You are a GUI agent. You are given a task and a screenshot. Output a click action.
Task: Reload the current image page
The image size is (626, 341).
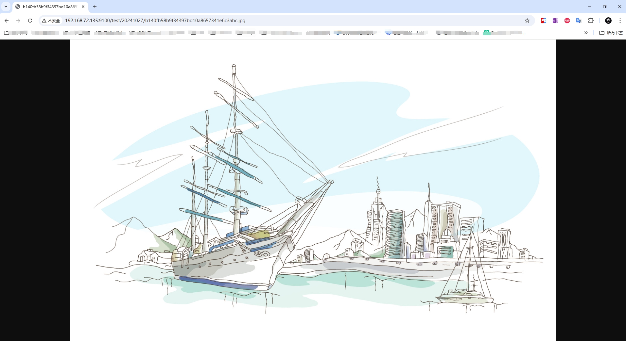coord(30,21)
